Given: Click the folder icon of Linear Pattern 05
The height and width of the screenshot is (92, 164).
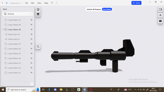Looking at the screenshot, I should (6, 53).
